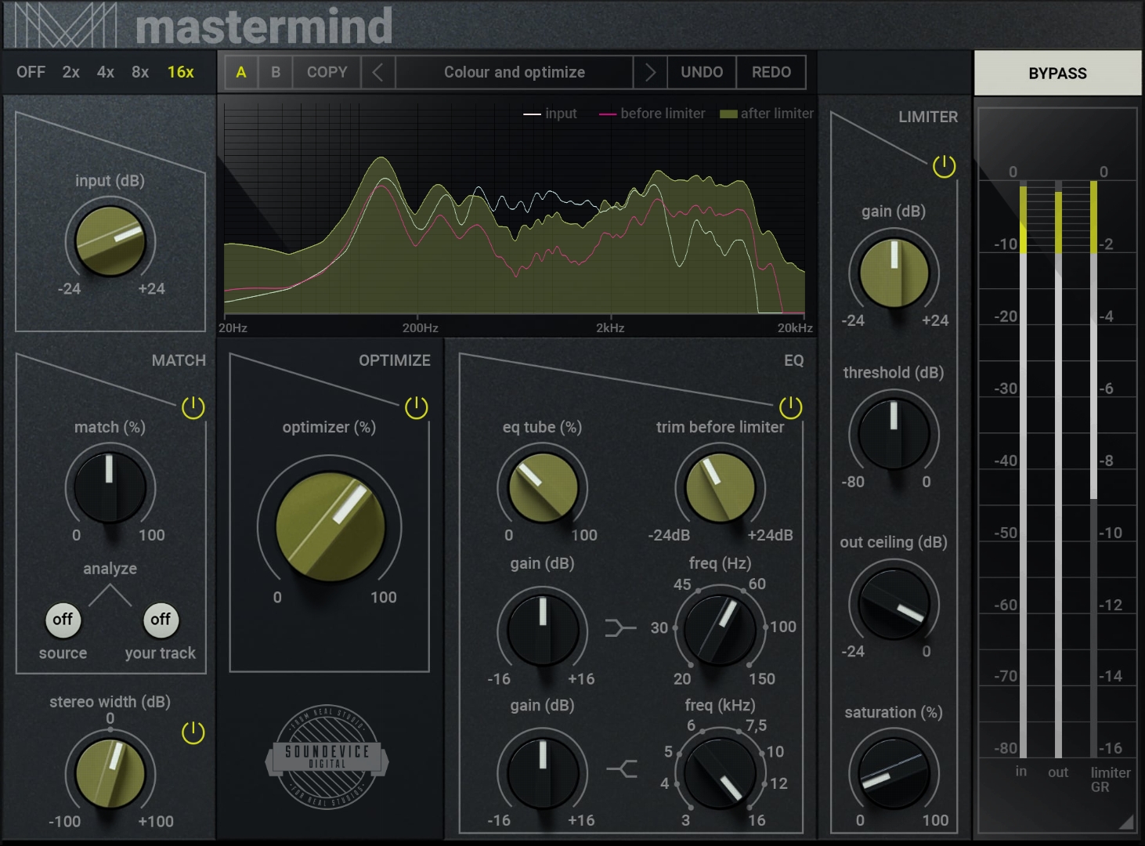Turn on the your track analyze switch
1145x846 pixels.
[161, 620]
